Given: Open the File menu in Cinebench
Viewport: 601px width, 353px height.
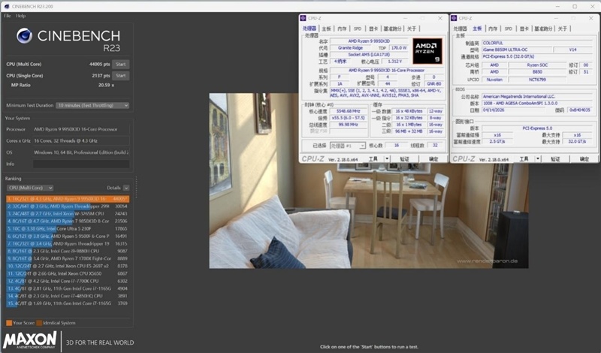Looking at the screenshot, I should tap(8, 16).
